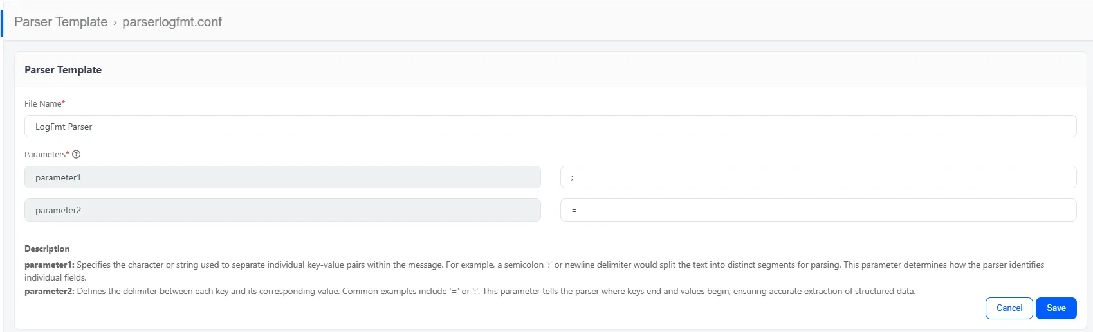Click the parameter2 value field containing equals sign
Viewport: 1093px width, 332px height.
(x=818, y=210)
